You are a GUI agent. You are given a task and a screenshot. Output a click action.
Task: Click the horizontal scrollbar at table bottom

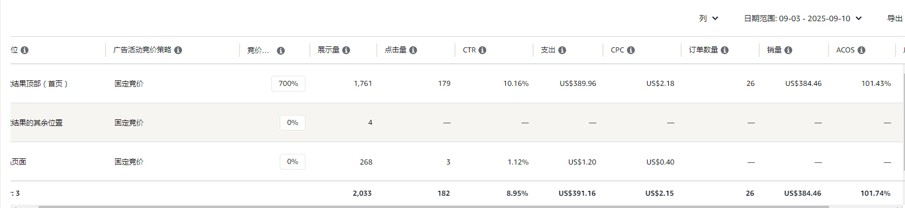(x=434, y=206)
